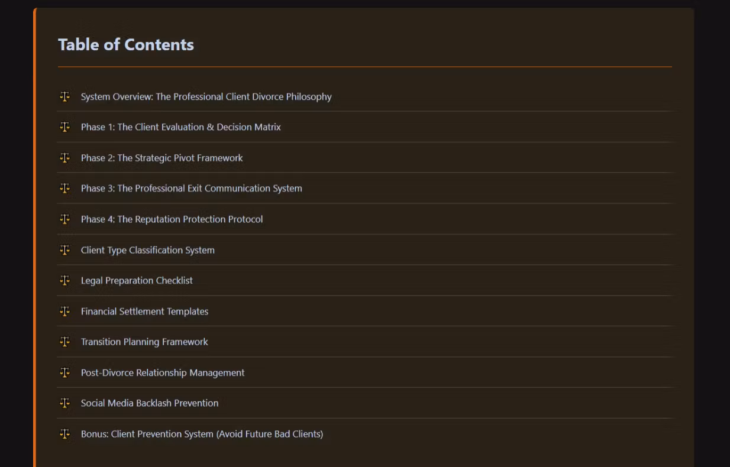Click scales icon next to Phase 1

point(64,127)
